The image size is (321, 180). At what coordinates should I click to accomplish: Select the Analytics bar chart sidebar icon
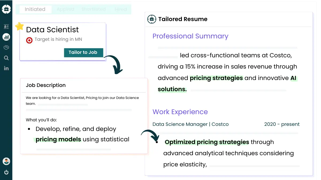(6, 37)
